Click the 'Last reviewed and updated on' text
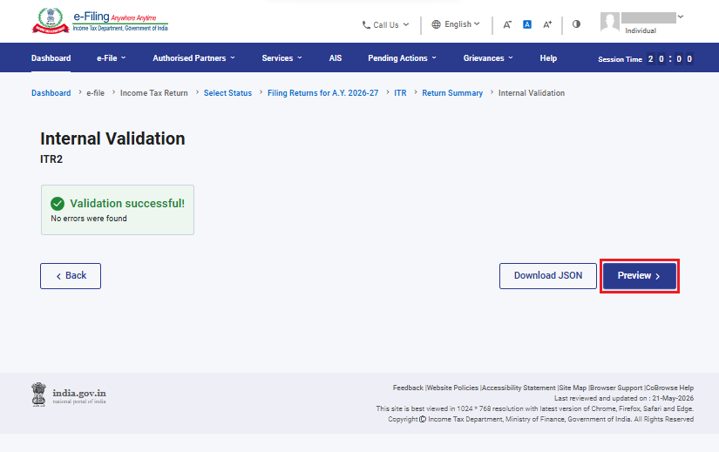This screenshot has width=719, height=452. coord(624,398)
